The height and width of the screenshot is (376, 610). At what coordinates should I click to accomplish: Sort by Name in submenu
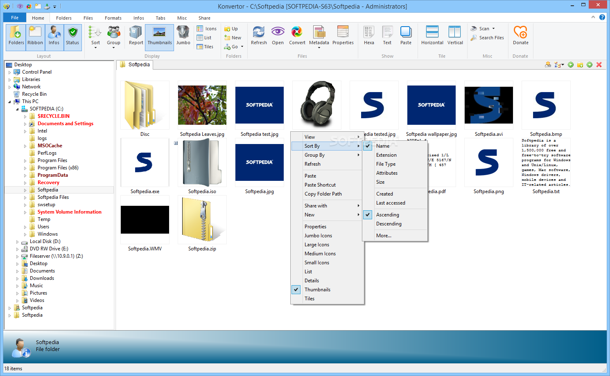coord(395,146)
